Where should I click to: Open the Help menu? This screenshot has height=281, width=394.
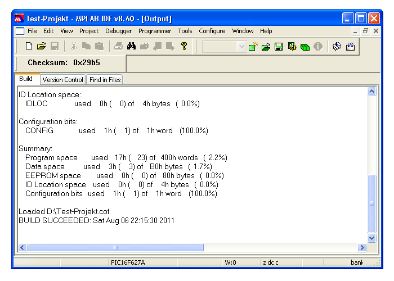click(x=266, y=31)
